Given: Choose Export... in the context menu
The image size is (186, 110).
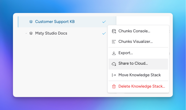Looking at the screenshot, I should point(138,53).
